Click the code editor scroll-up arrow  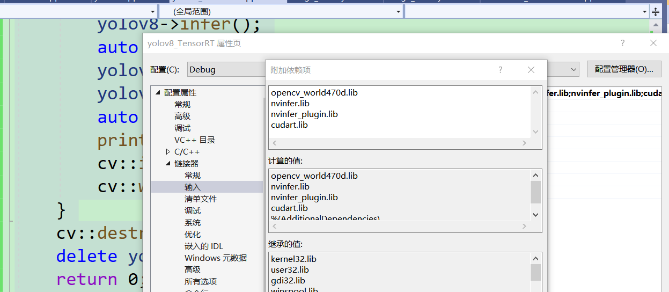pyautogui.click(x=656, y=25)
